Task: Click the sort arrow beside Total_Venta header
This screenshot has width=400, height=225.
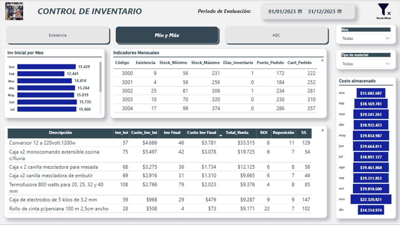Action: [221, 136]
